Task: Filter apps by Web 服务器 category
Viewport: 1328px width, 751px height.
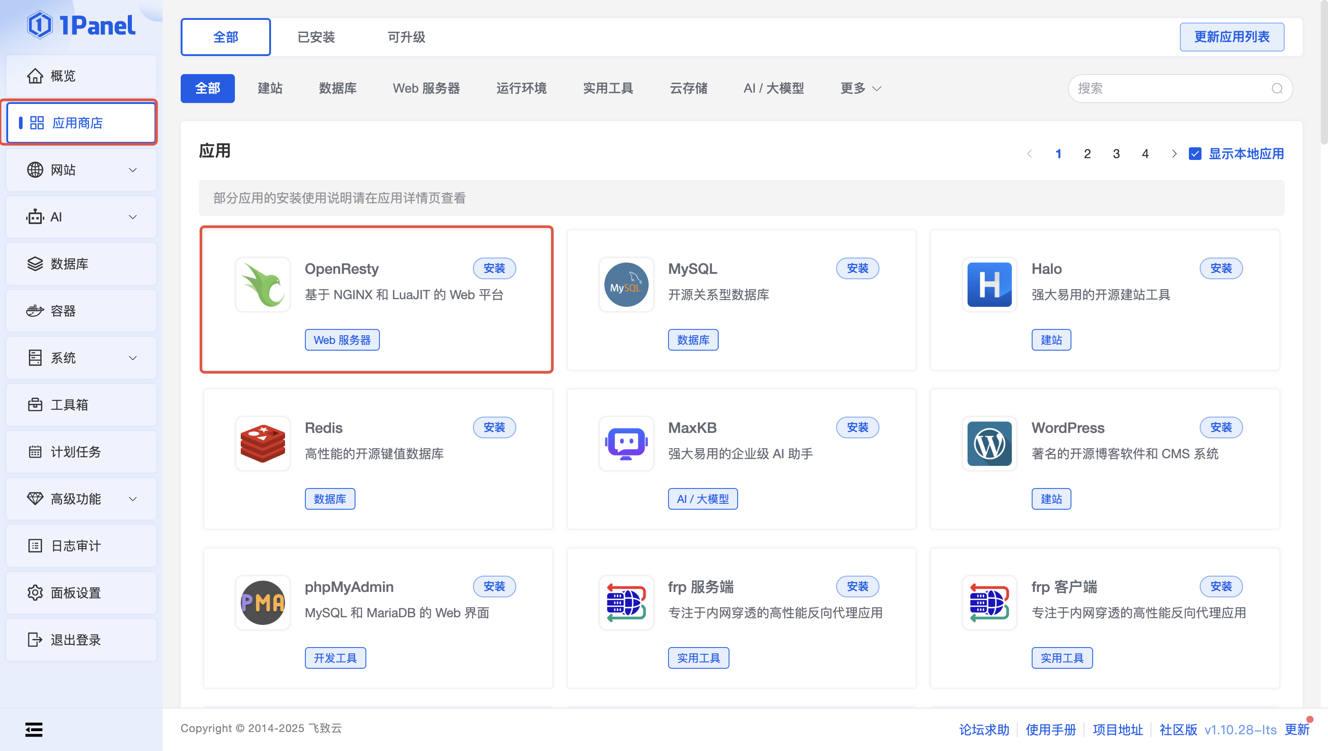Action: click(426, 88)
